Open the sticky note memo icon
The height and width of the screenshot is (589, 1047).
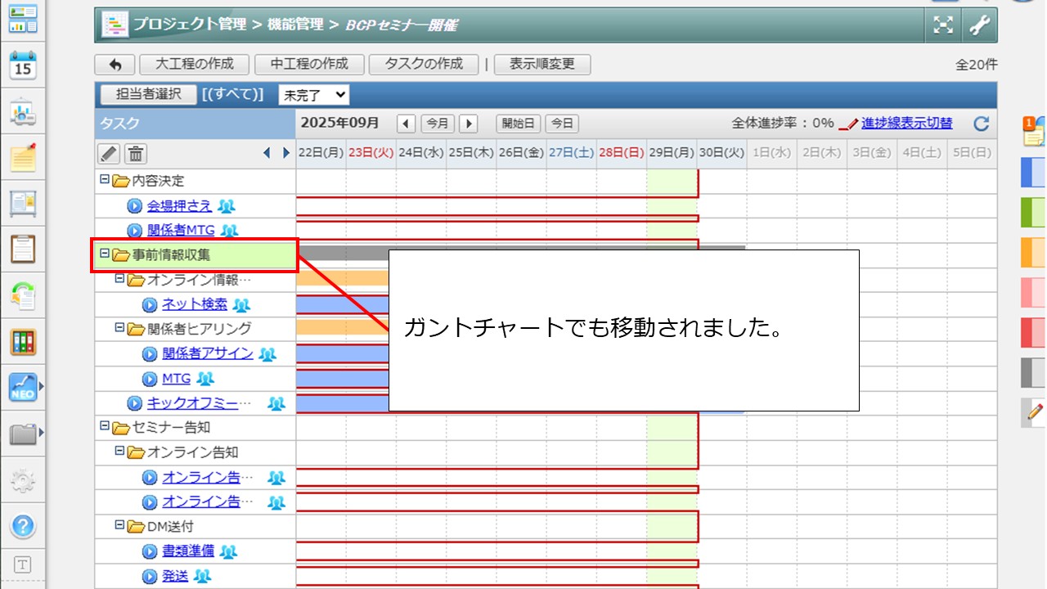click(23, 156)
